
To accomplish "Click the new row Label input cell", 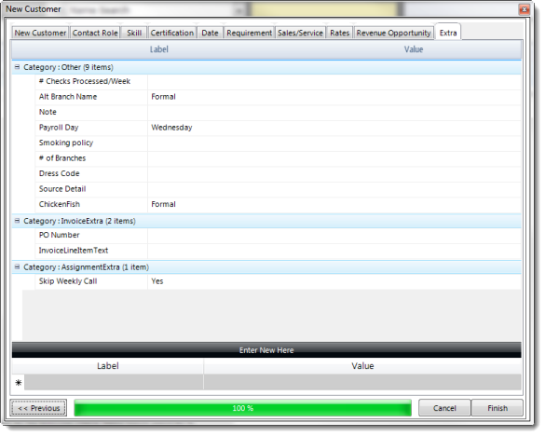I will tap(114, 383).
